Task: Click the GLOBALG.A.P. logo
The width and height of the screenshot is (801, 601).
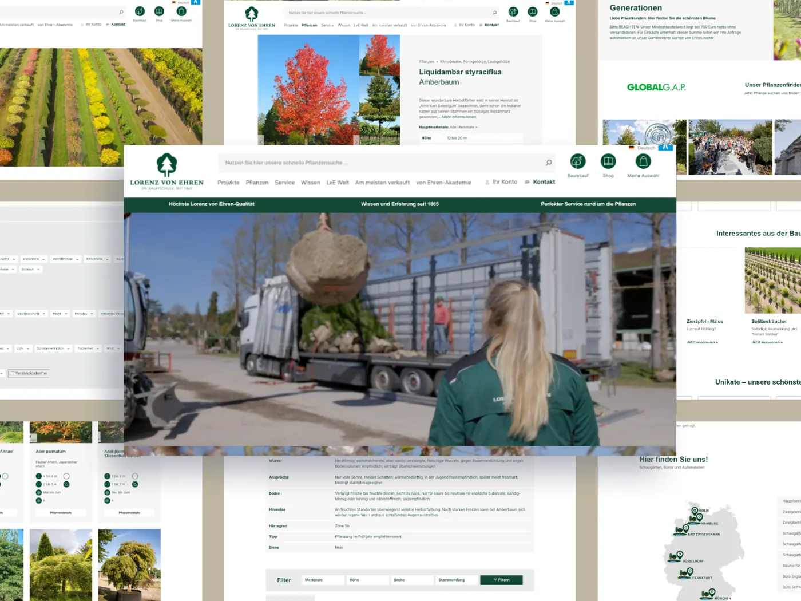Action: click(x=656, y=87)
